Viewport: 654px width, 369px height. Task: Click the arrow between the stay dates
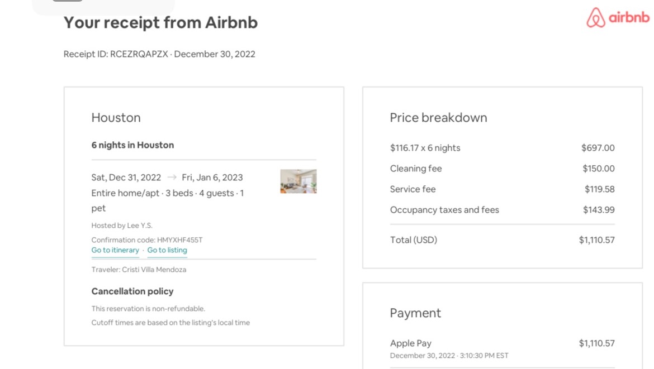tap(172, 178)
